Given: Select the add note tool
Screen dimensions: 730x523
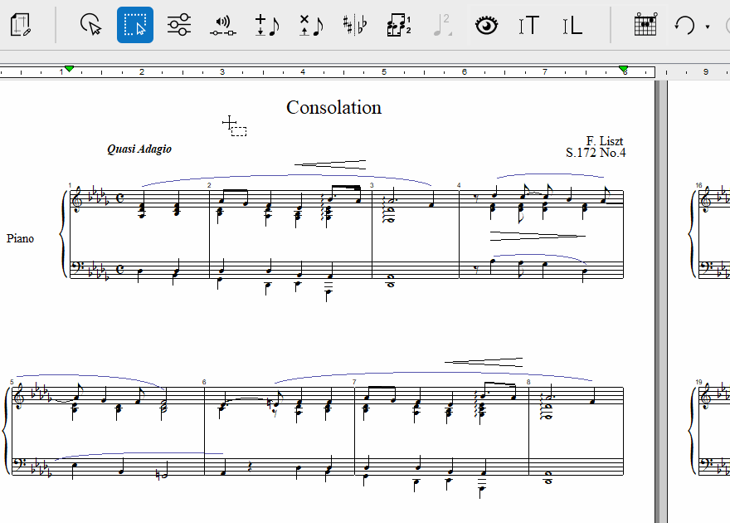Looking at the screenshot, I should coord(266,25).
